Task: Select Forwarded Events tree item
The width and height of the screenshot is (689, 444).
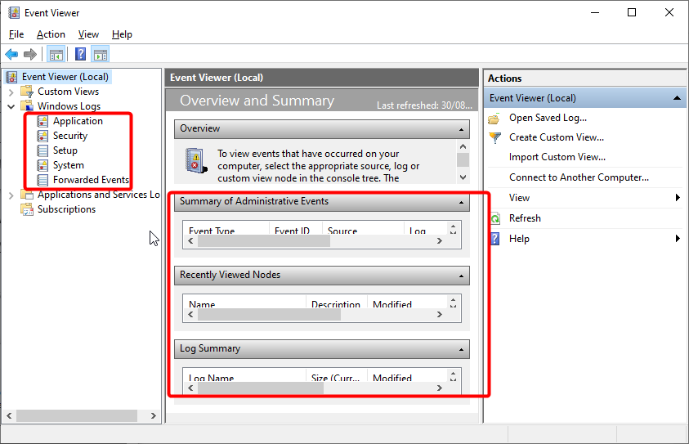Action: pos(91,180)
